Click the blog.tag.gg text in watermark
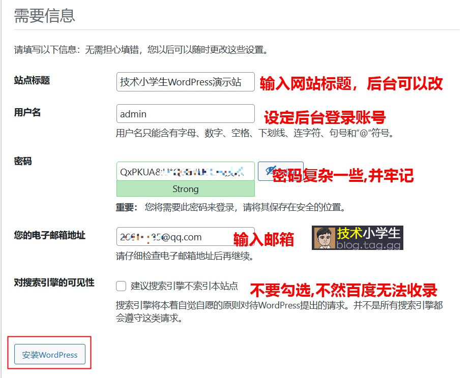This screenshot has height=378, width=471. tap(368, 245)
